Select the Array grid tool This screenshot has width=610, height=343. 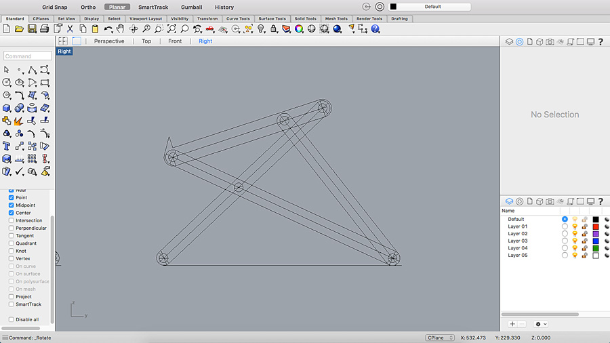[33, 159]
